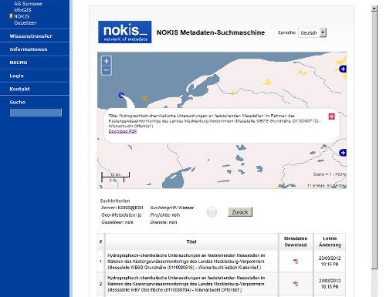
Task: Open the Download PDF link in popup
Action: 123,131
